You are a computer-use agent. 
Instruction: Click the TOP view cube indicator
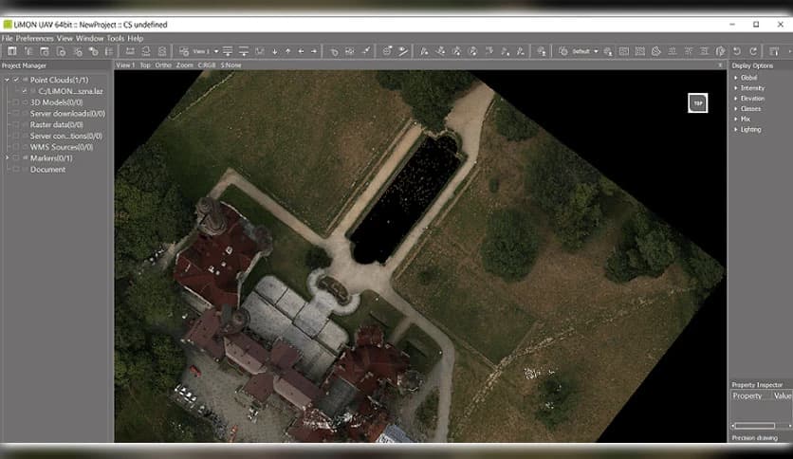697,103
